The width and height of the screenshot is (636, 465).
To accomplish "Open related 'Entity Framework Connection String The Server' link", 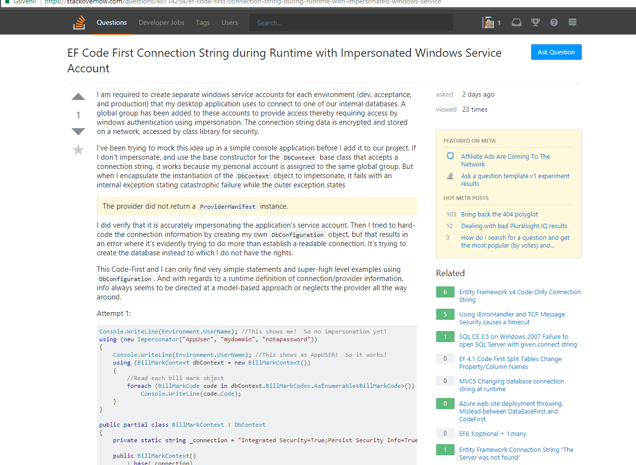I will 516,453.
